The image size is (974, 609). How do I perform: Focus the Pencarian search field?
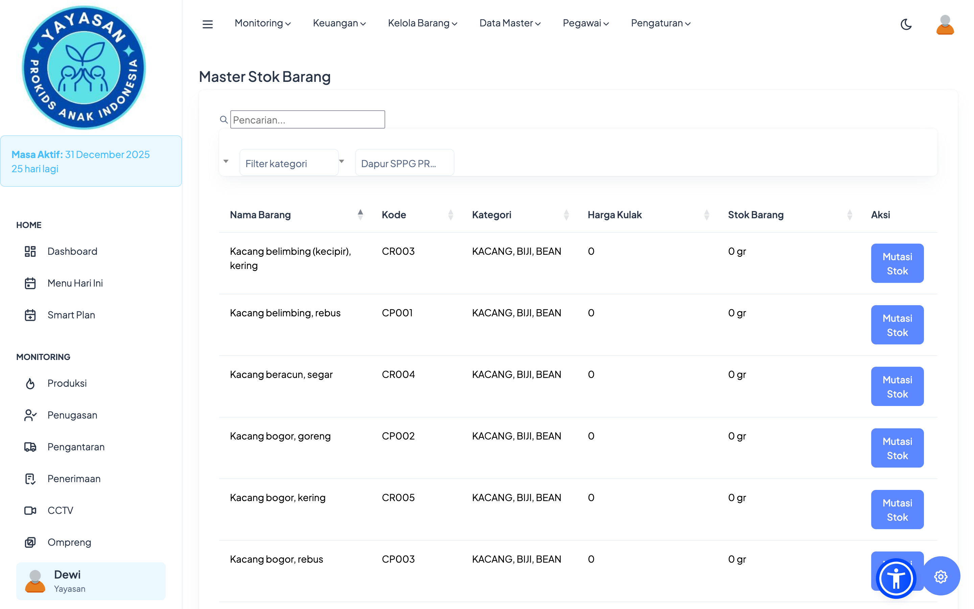click(x=307, y=120)
